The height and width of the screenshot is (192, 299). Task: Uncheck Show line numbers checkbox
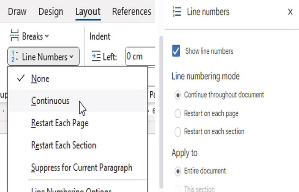coord(176,51)
